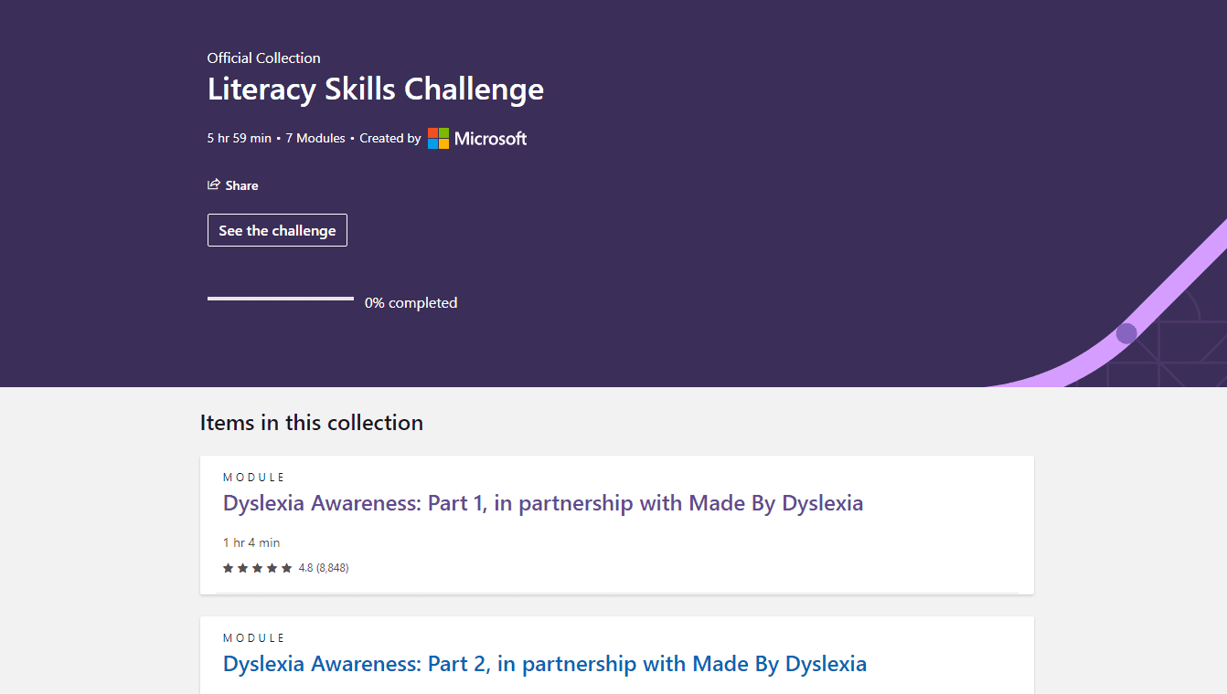Click the 5 hr 59 min duration text

click(x=240, y=139)
